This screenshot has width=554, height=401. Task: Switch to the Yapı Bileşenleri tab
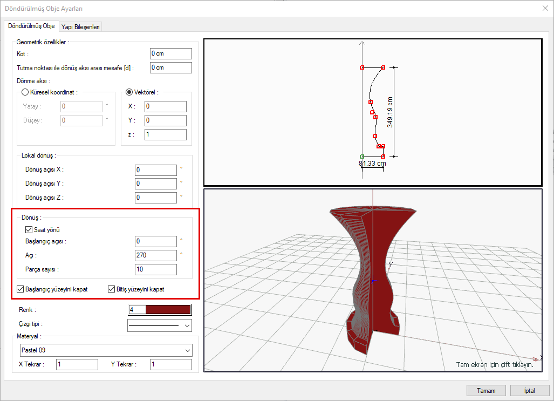click(x=80, y=26)
